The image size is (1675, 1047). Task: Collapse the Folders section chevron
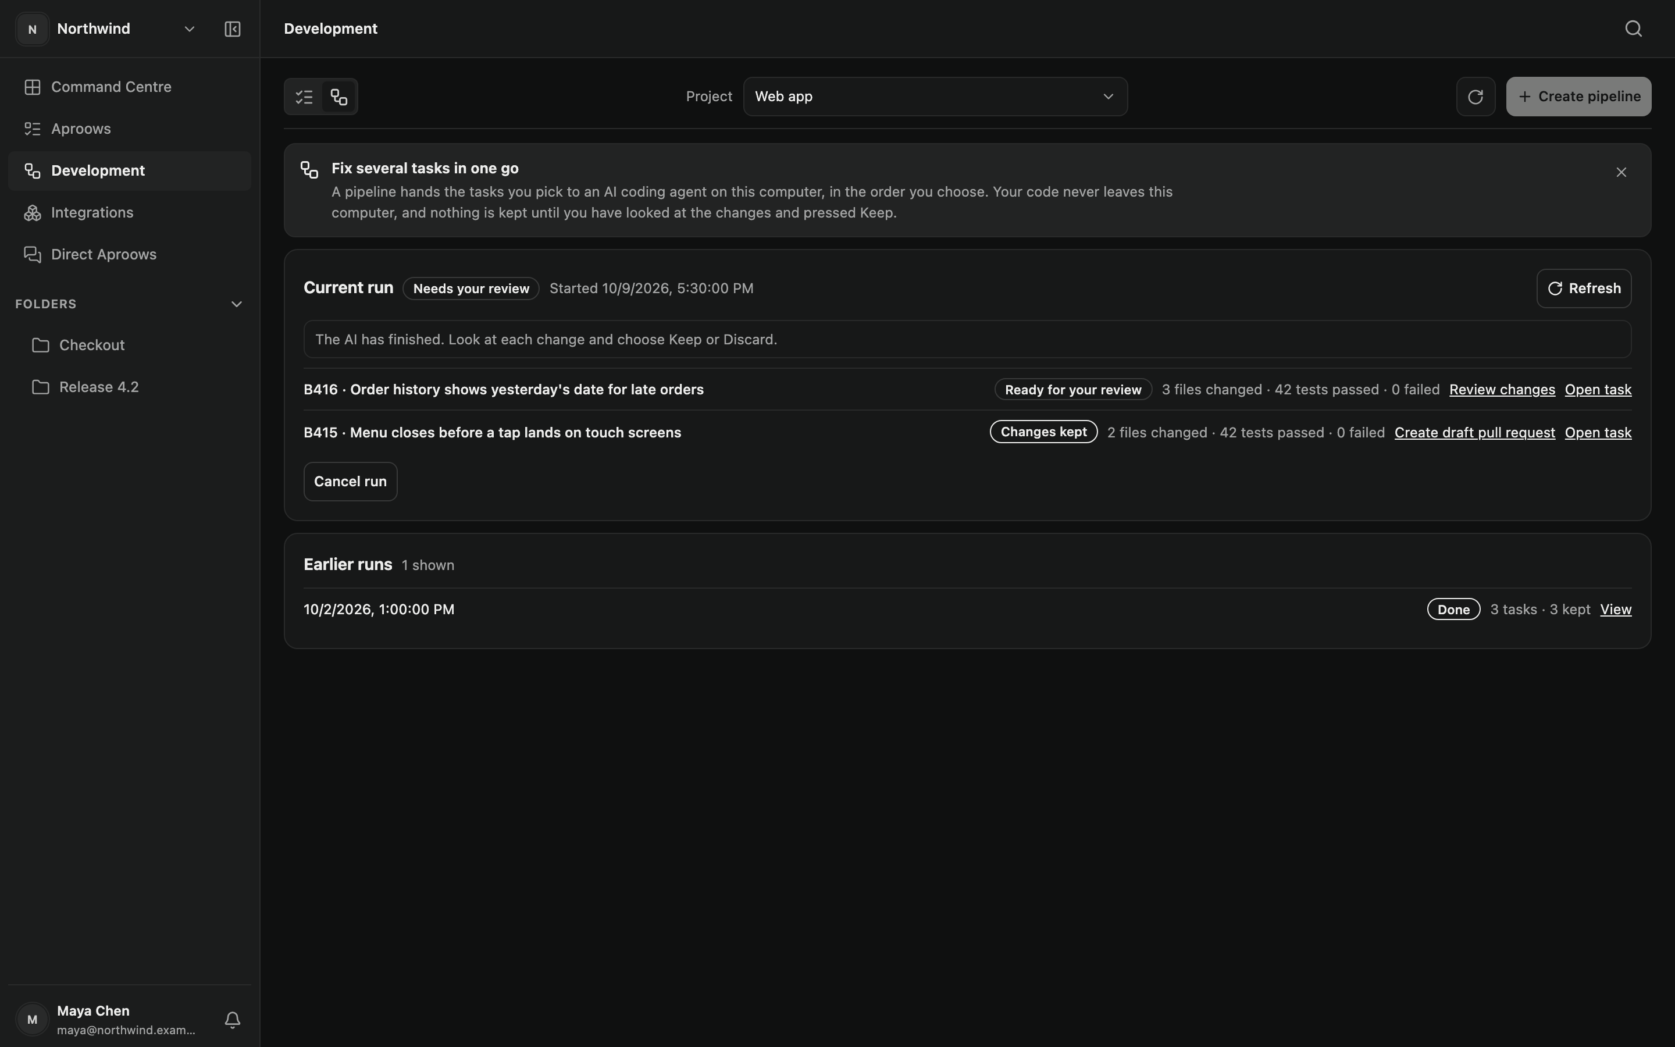pyautogui.click(x=236, y=304)
